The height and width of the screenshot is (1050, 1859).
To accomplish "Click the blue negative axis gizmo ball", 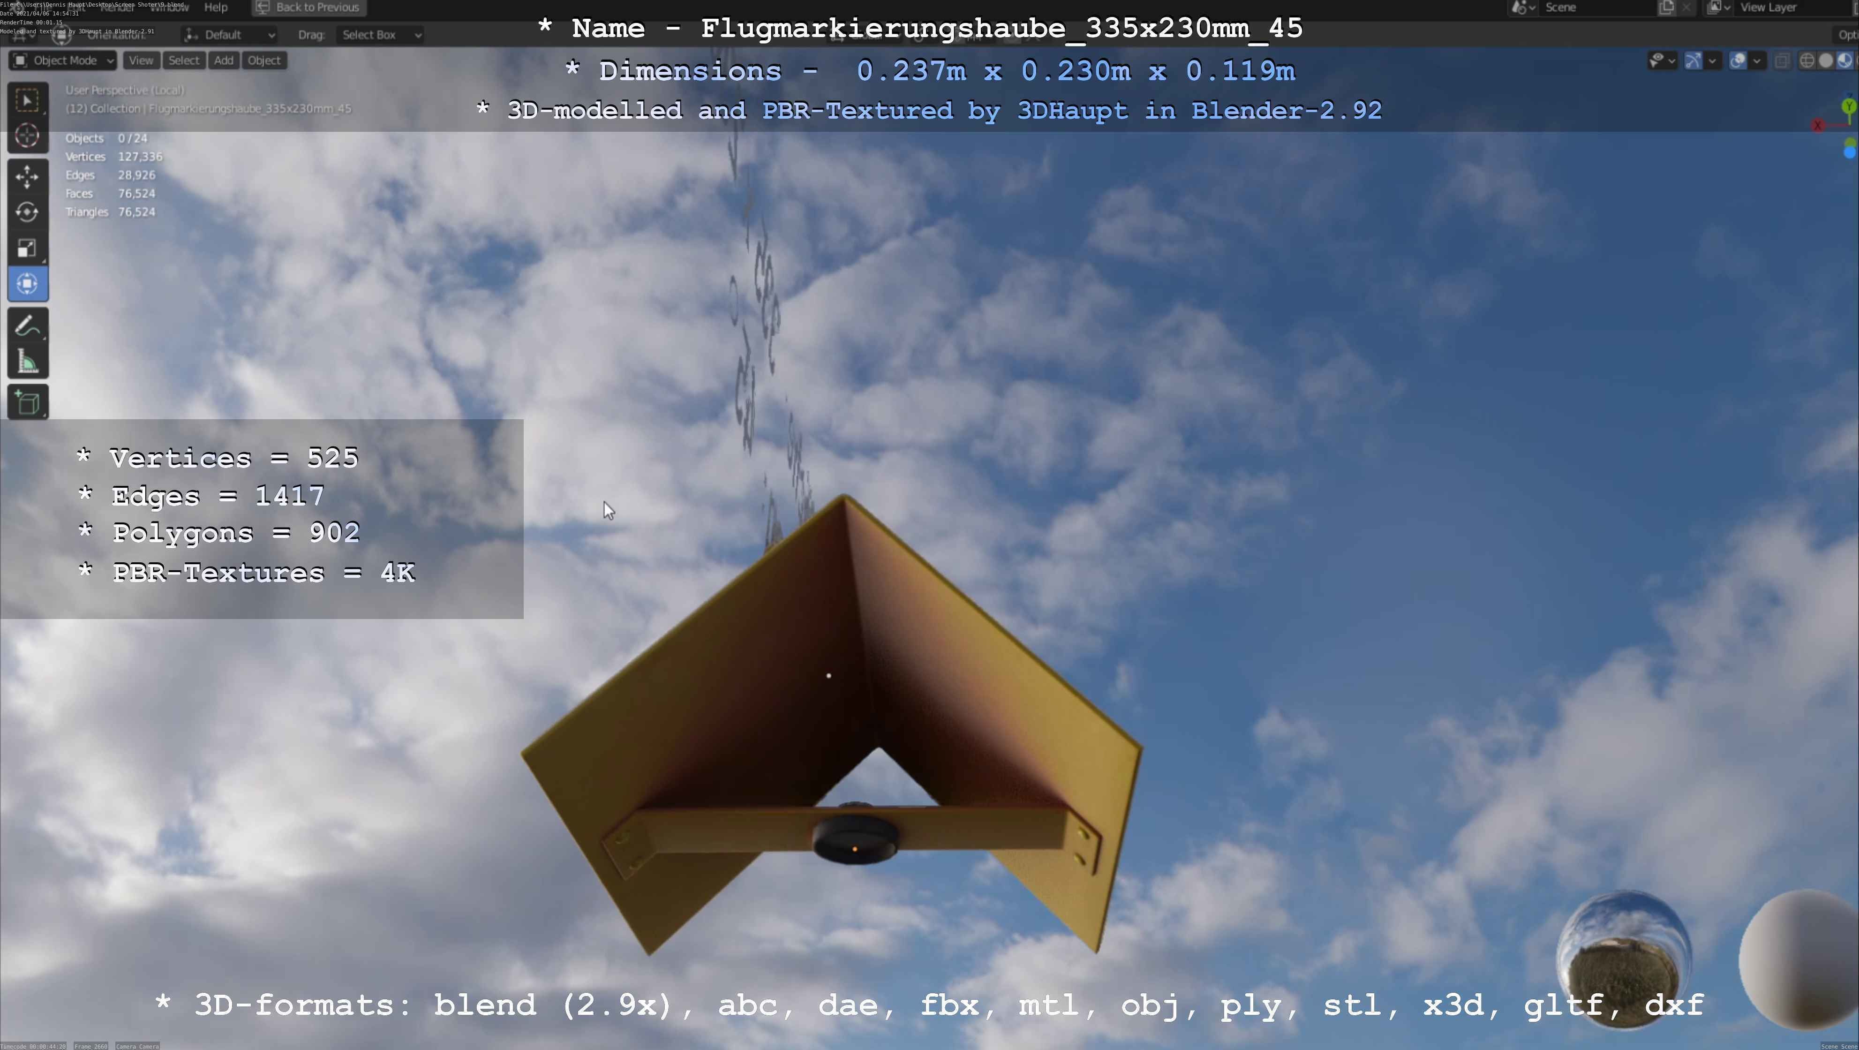I will click(1850, 152).
